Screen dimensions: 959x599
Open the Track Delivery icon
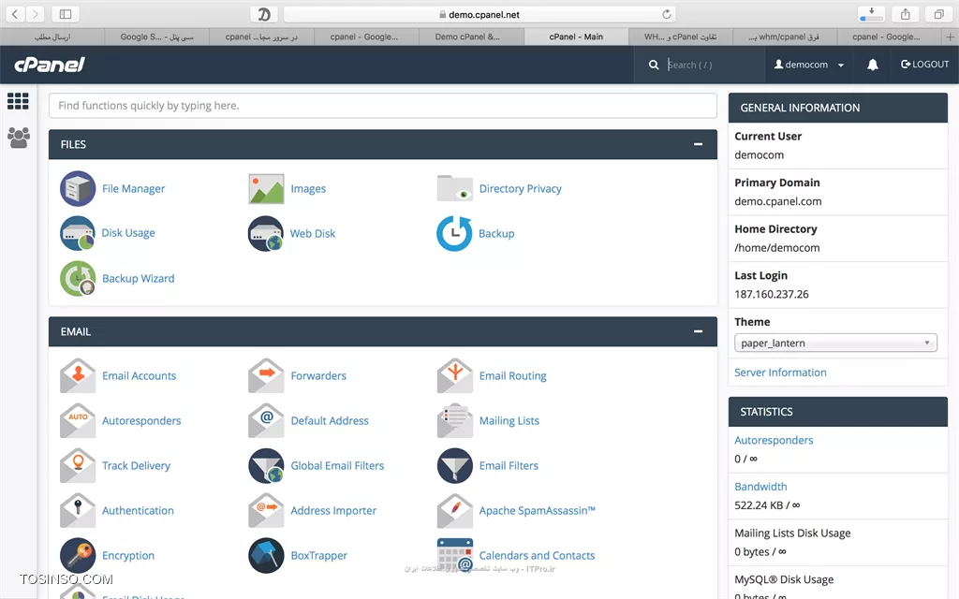tap(78, 466)
